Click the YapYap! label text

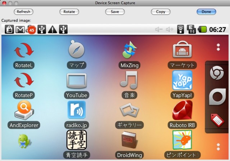(182, 95)
